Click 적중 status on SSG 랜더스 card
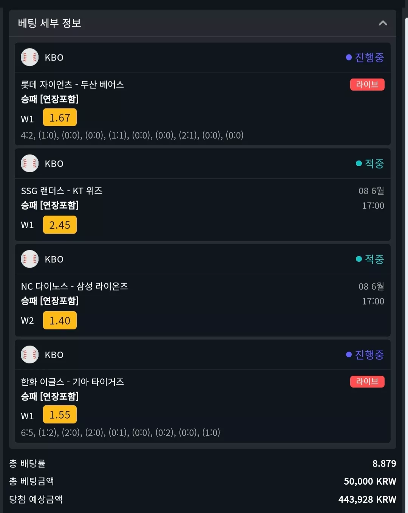The image size is (408, 513). coord(370,164)
